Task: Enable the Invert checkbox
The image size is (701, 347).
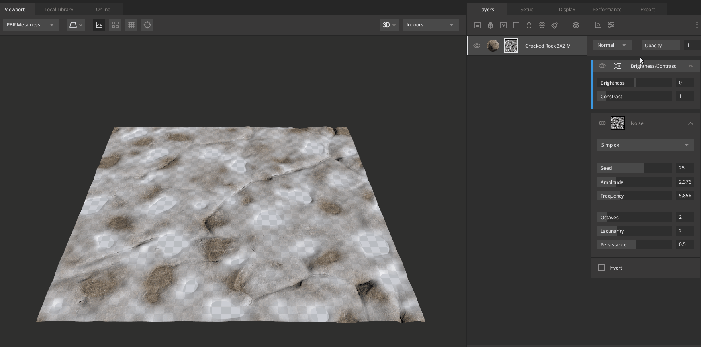Action: pos(601,268)
